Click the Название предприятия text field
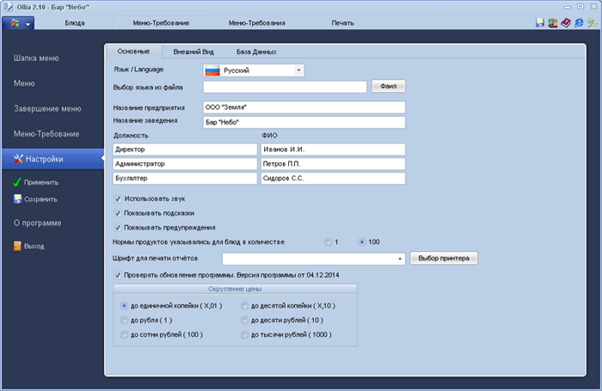This screenshot has height=391, width=602. point(304,107)
